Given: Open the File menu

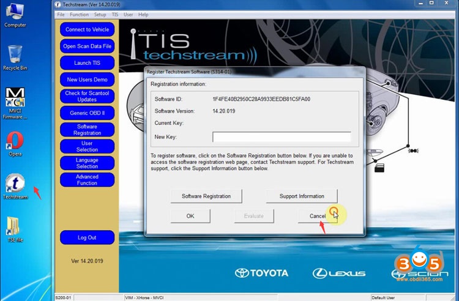Looking at the screenshot, I should point(61,15).
